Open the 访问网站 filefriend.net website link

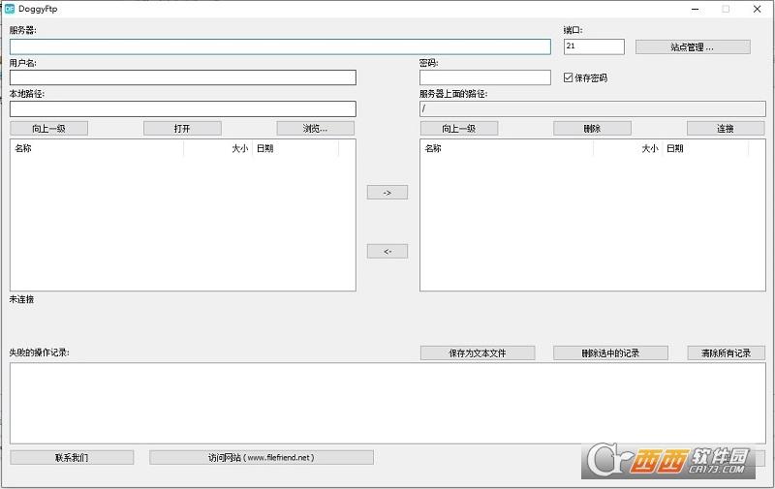click(261, 457)
